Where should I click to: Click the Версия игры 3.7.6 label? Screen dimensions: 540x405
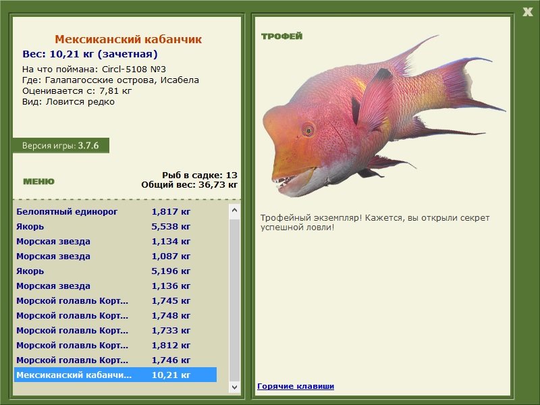point(61,145)
